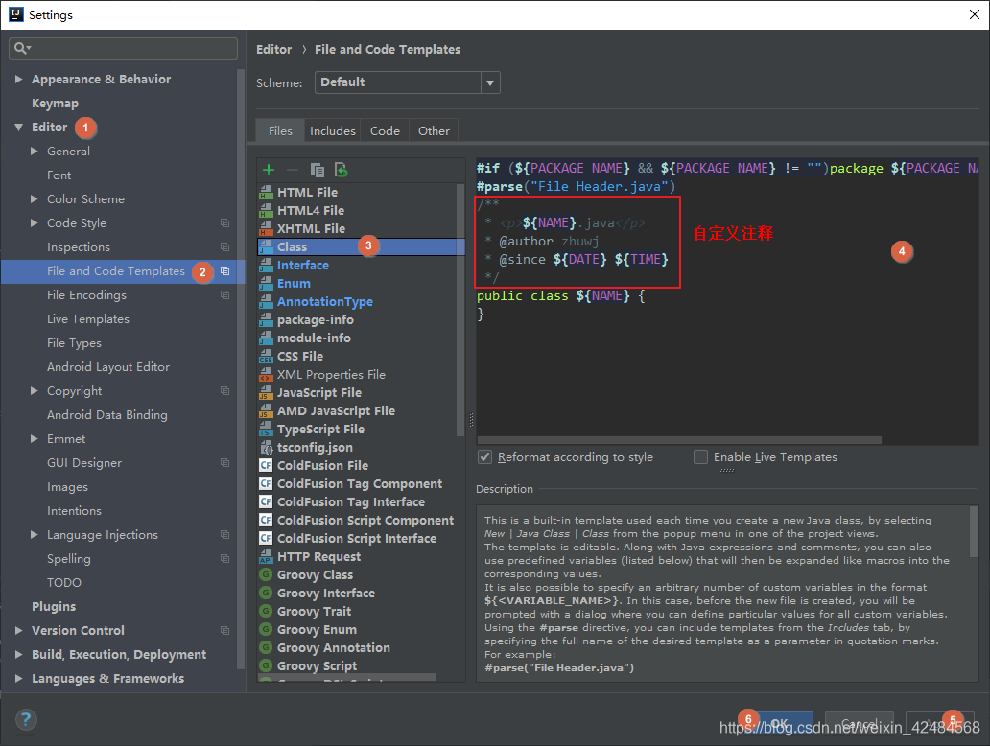990x746 pixels.
Task: Toggle Reformat according to style checkbox
Action: [x=484, y=457]
